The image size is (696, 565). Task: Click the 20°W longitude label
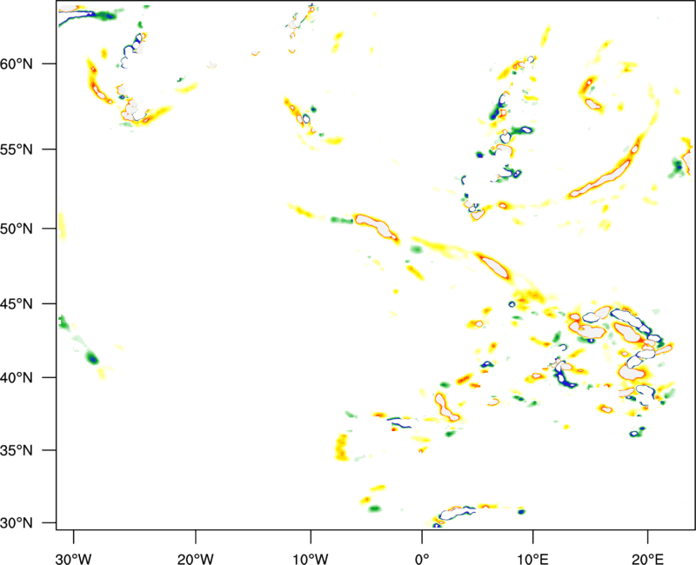click(x=196, y=559)
